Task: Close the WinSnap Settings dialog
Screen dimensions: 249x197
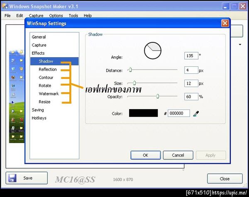Action: [225, 23]
